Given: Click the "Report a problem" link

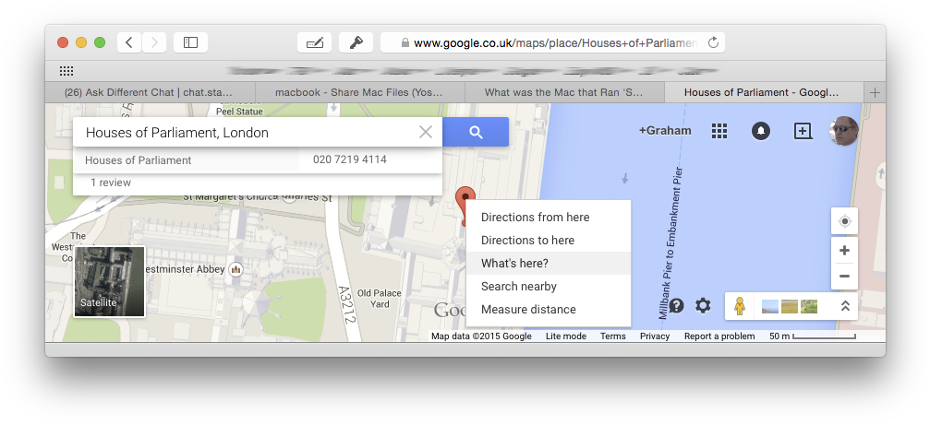Looking at the screenshot, I should pyautogui.click(x=719, y=336).
